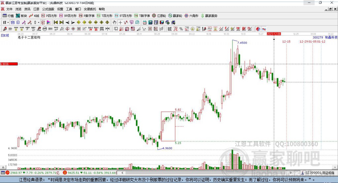Open the calendar date icon
The width and height of the screenshot is (338, 183).
pos(145,22)
